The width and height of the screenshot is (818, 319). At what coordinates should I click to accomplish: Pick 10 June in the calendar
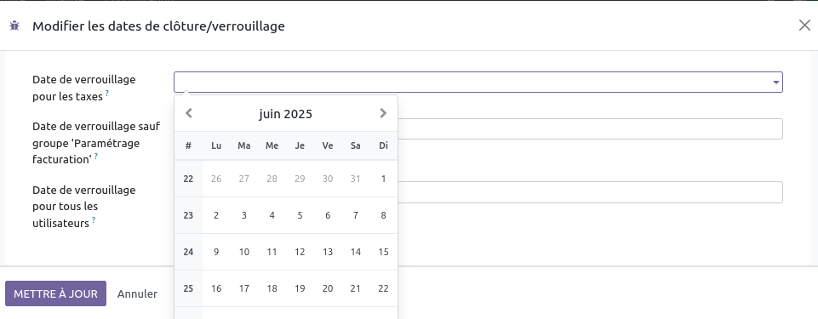244,252
